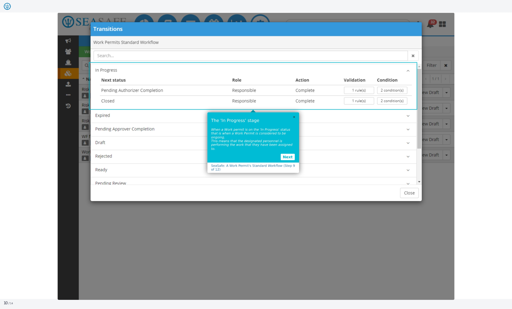
Task: Click the dialog scrollbar down arrow
Action: point(419,182)
